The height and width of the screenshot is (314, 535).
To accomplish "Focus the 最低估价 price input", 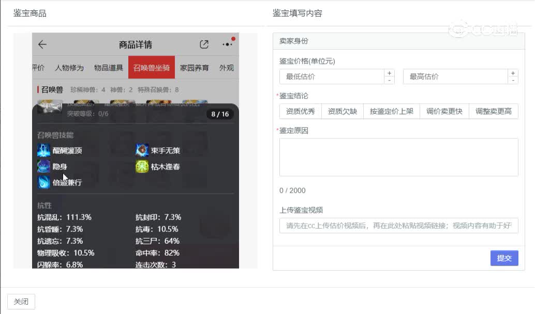I will [x=332, y=76].
